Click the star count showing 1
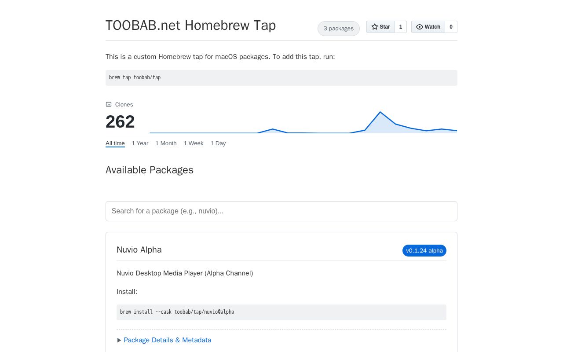Image resolution: width=563 pixels, height=352 pixels. point(401,27)
